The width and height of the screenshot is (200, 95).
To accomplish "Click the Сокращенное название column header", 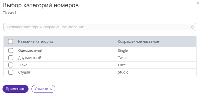I will click(x=138, y=41).
